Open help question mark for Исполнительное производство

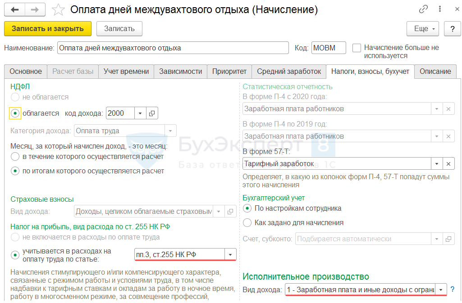click(453, 289)
